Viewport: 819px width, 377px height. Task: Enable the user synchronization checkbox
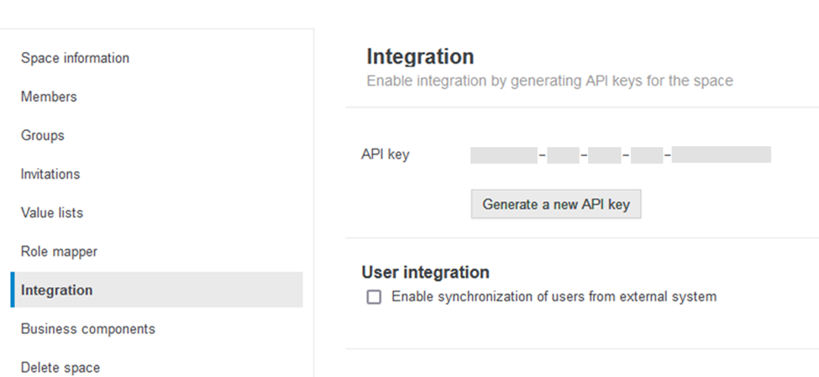pos(374,296)
